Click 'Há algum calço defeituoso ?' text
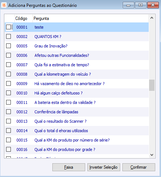 (x=58, y=93)
